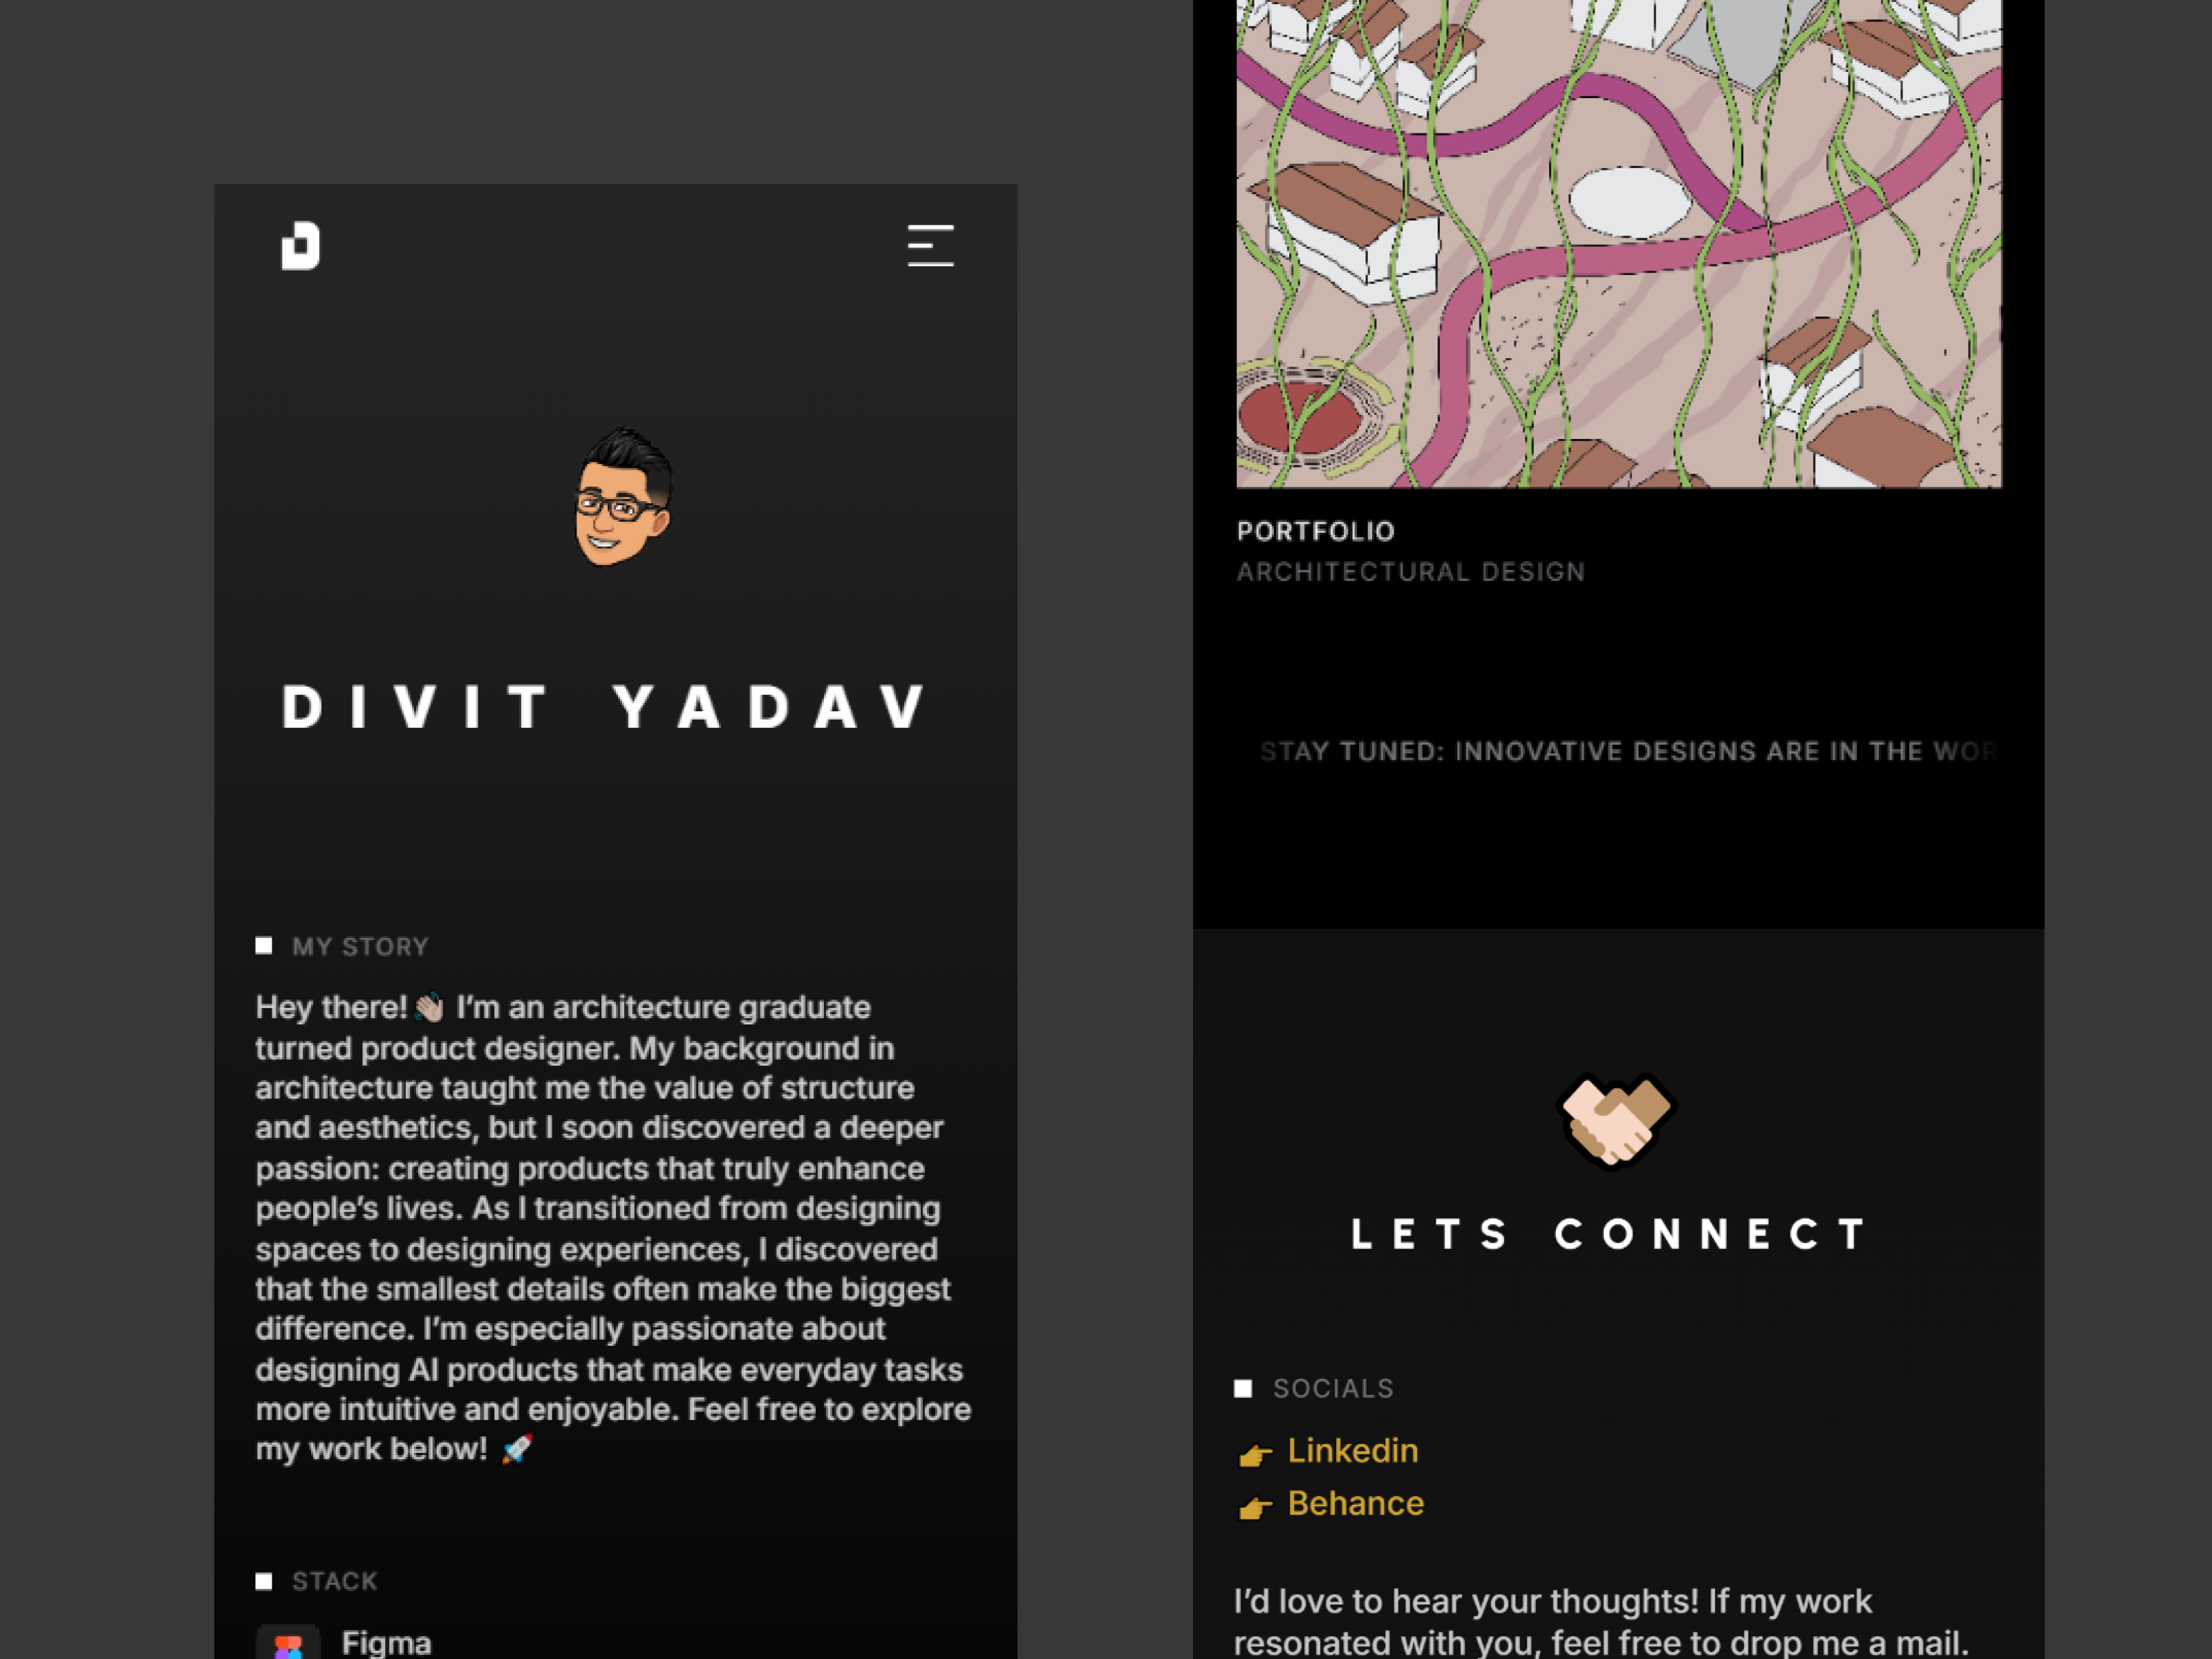Viewport: 2212px width, 1659px height.
Task: Click the "I'd love to hear" paragraph
Action: [x=1601, y=1622]
